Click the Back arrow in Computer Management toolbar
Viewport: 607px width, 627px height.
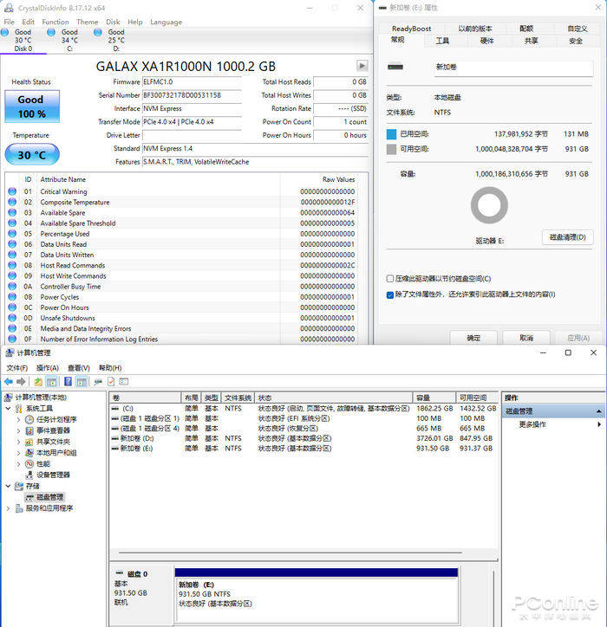coord(9,381)
